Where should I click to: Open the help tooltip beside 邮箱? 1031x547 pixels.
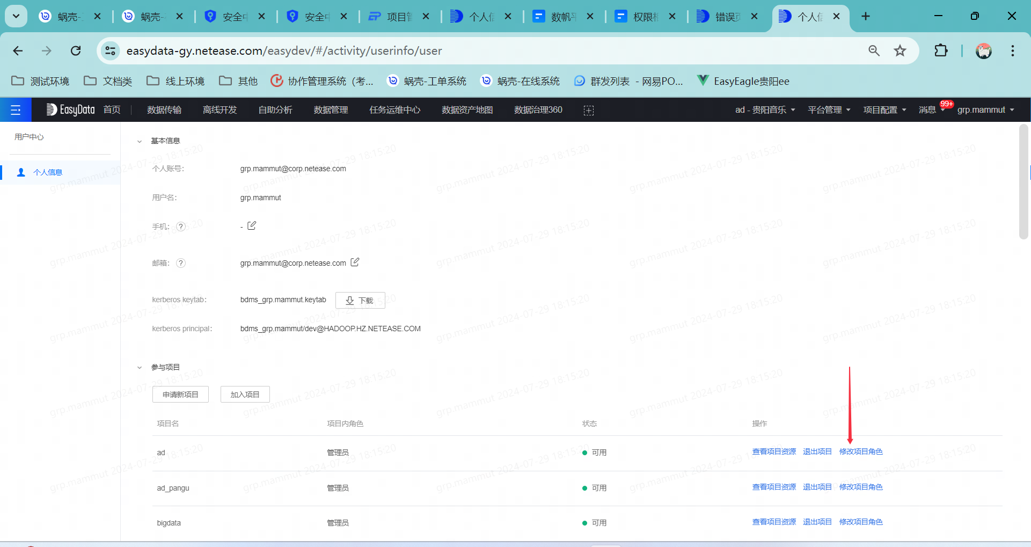coord(181,263)
